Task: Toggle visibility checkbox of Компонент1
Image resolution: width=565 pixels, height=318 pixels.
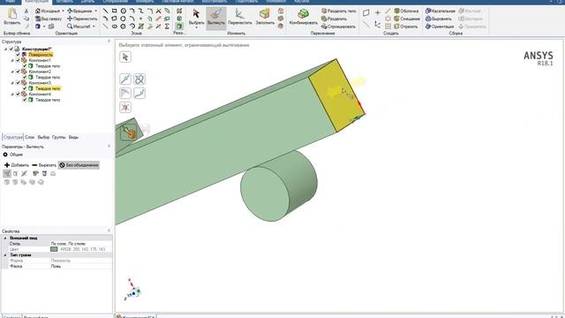Action: (x=18, y=60)
